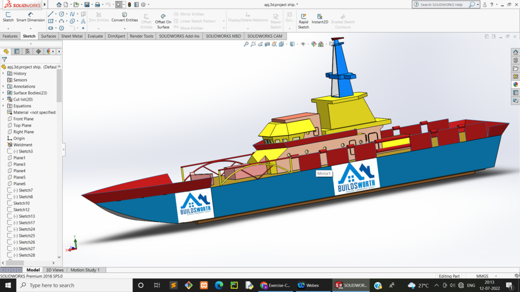Select the sketch Text tool

(x=83, y=21)
